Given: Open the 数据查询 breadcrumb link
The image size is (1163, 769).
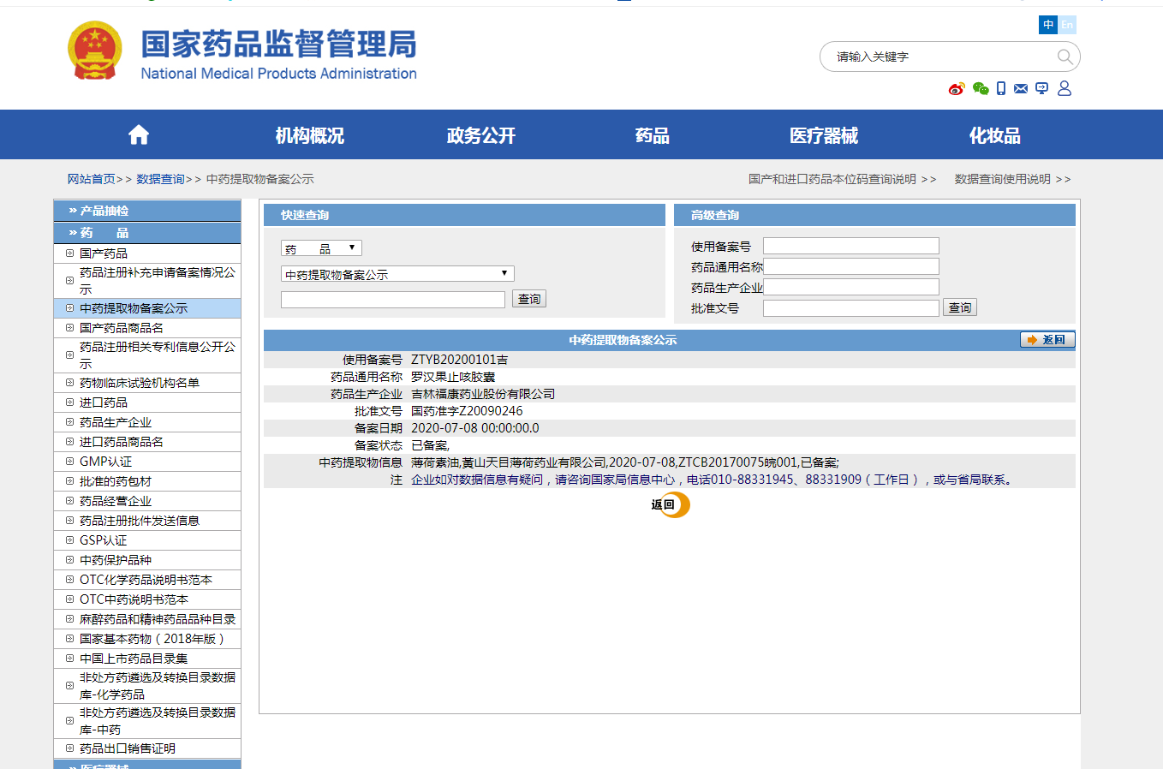Looking at the screenshot, I should (160, 179).
